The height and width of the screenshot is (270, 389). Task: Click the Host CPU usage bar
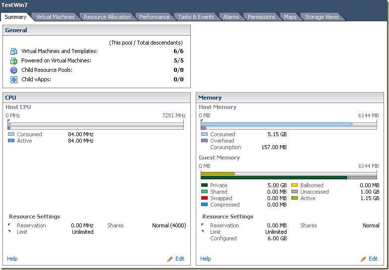tap(96, 126)
